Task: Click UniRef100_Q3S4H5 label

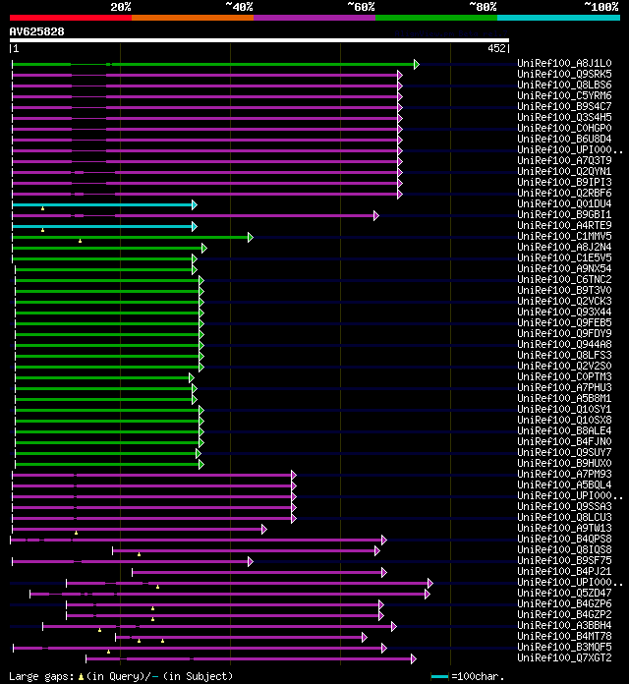Action: click(x=564, y=117)
